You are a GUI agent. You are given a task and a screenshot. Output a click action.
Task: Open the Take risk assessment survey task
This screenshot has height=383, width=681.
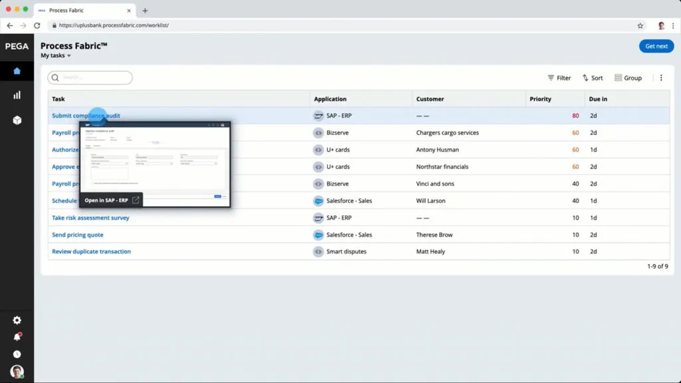click(90, 218)
